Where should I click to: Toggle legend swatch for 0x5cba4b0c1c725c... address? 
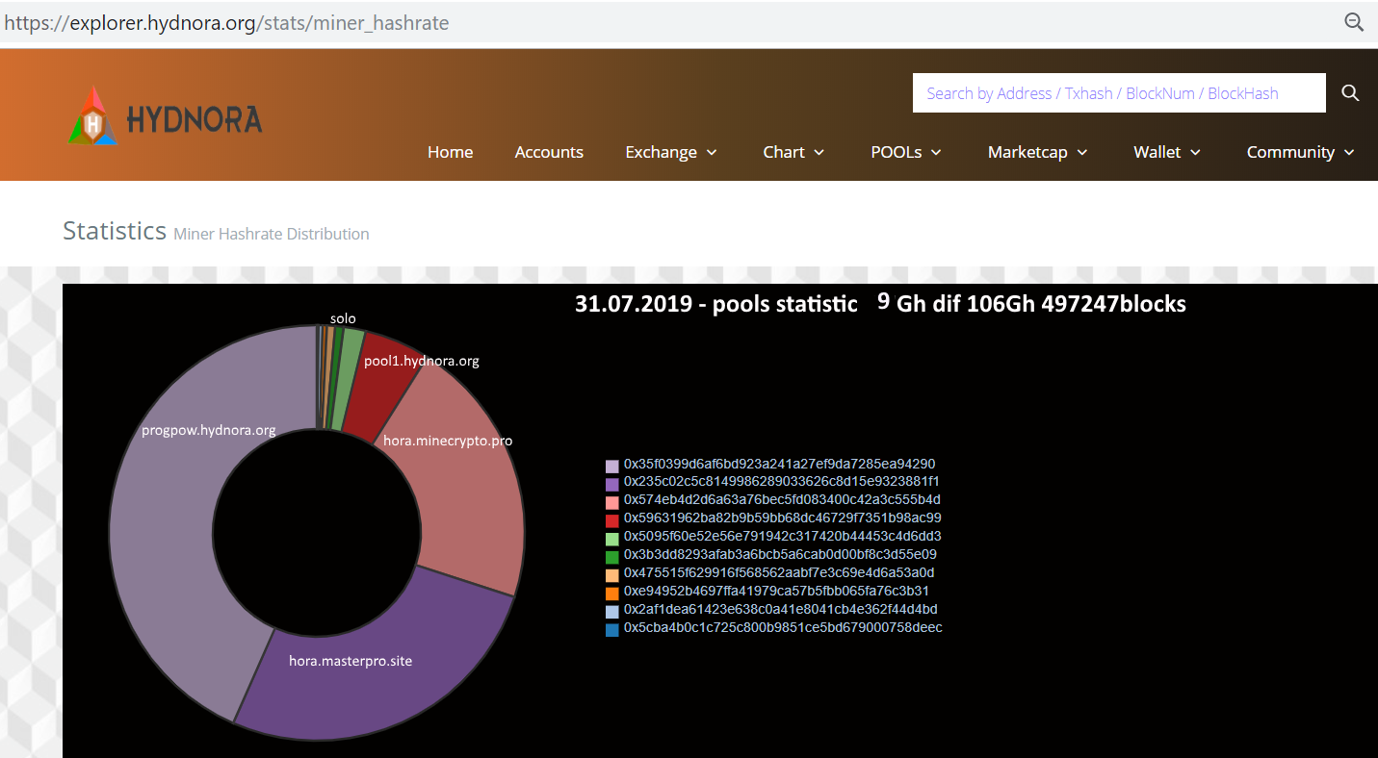click(612, 630)
